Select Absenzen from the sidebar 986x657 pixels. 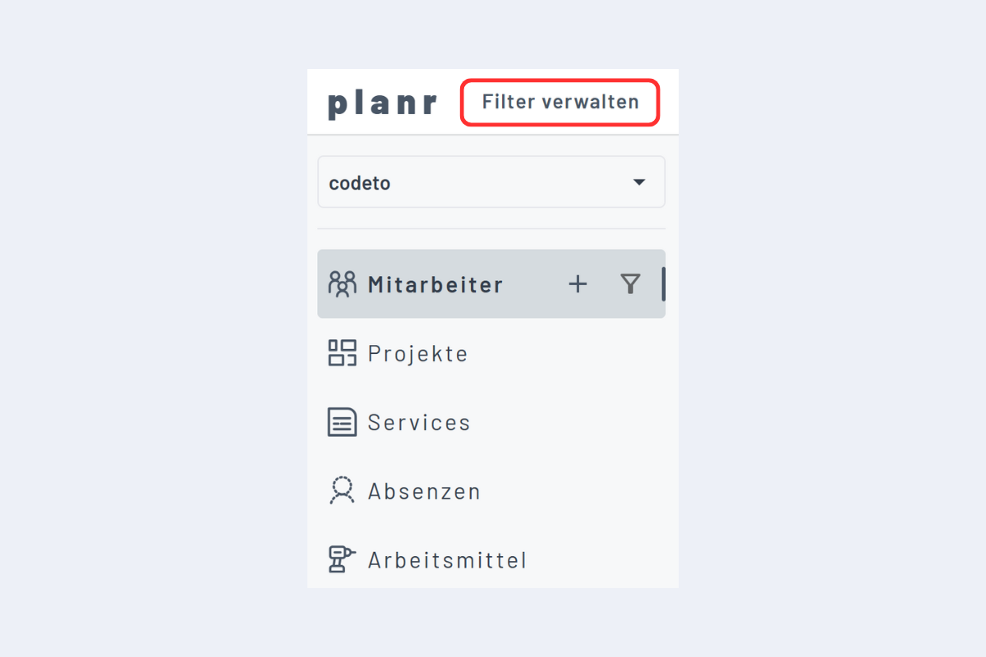(x=424, y=490)
